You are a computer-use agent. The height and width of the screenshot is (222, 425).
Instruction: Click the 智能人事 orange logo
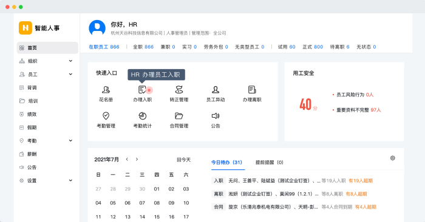point(25,28)
